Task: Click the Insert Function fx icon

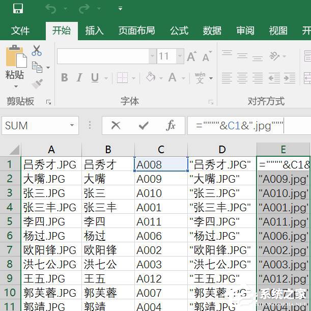Action: tap(171, 125)
